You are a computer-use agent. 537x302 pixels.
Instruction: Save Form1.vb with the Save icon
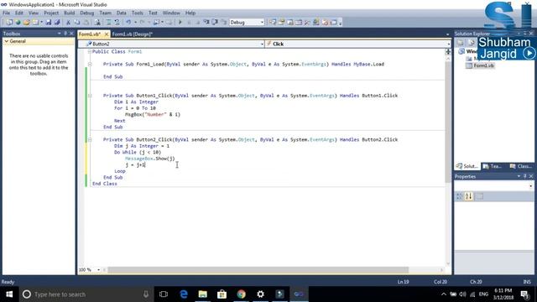pos(49,23)
